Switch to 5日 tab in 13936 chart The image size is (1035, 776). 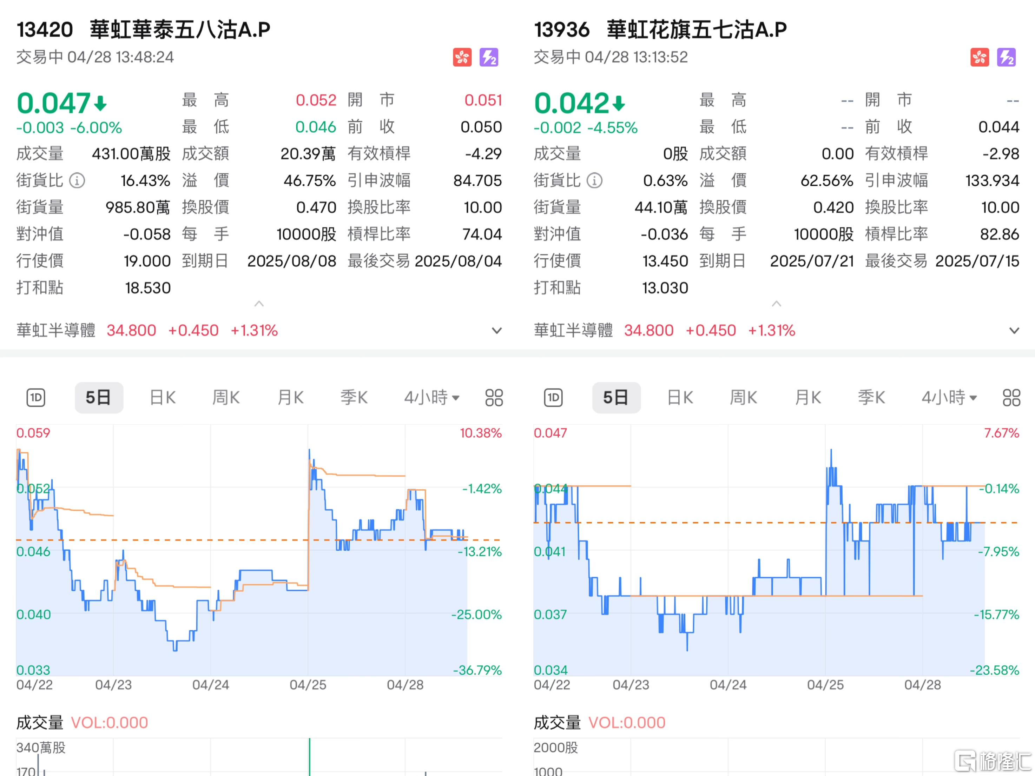click(616, 398)
